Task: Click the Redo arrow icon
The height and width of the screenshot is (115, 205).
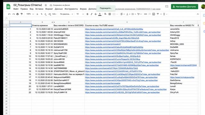Action: coord(13,14)
